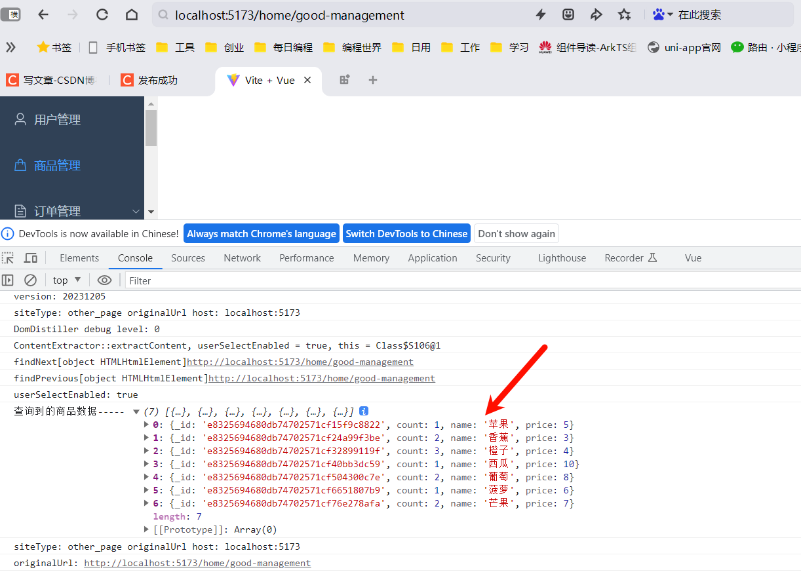
Task: Open the 工作 bookmarks folder
Action: (460, 47)
